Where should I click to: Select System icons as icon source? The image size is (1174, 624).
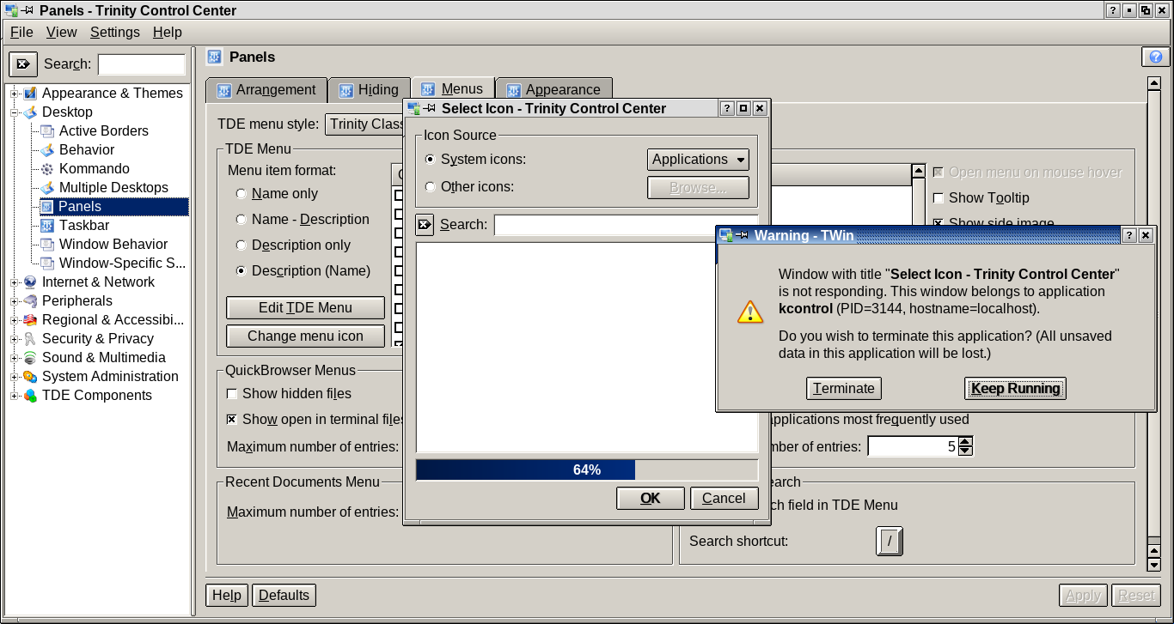(431, 160)
